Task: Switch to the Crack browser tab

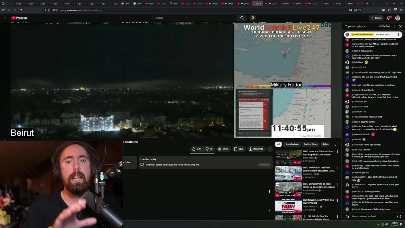Action: click(x=325, y=3)
